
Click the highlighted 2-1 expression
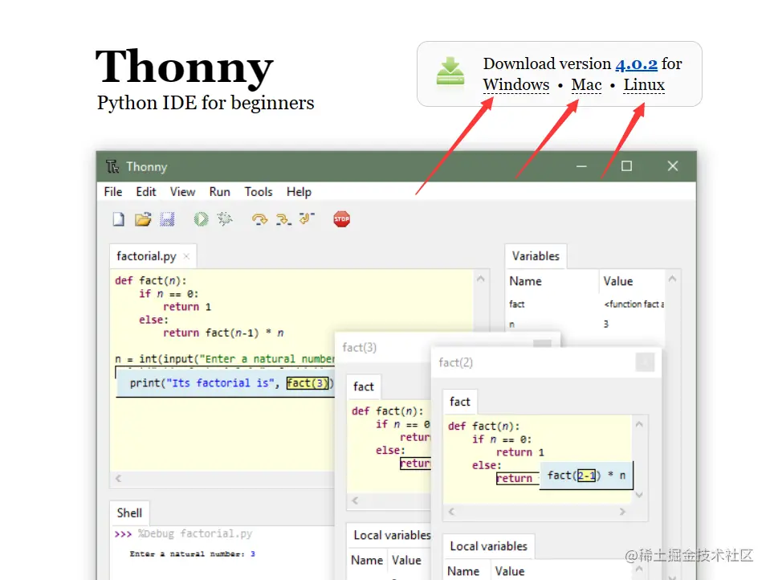click(586, 476)
